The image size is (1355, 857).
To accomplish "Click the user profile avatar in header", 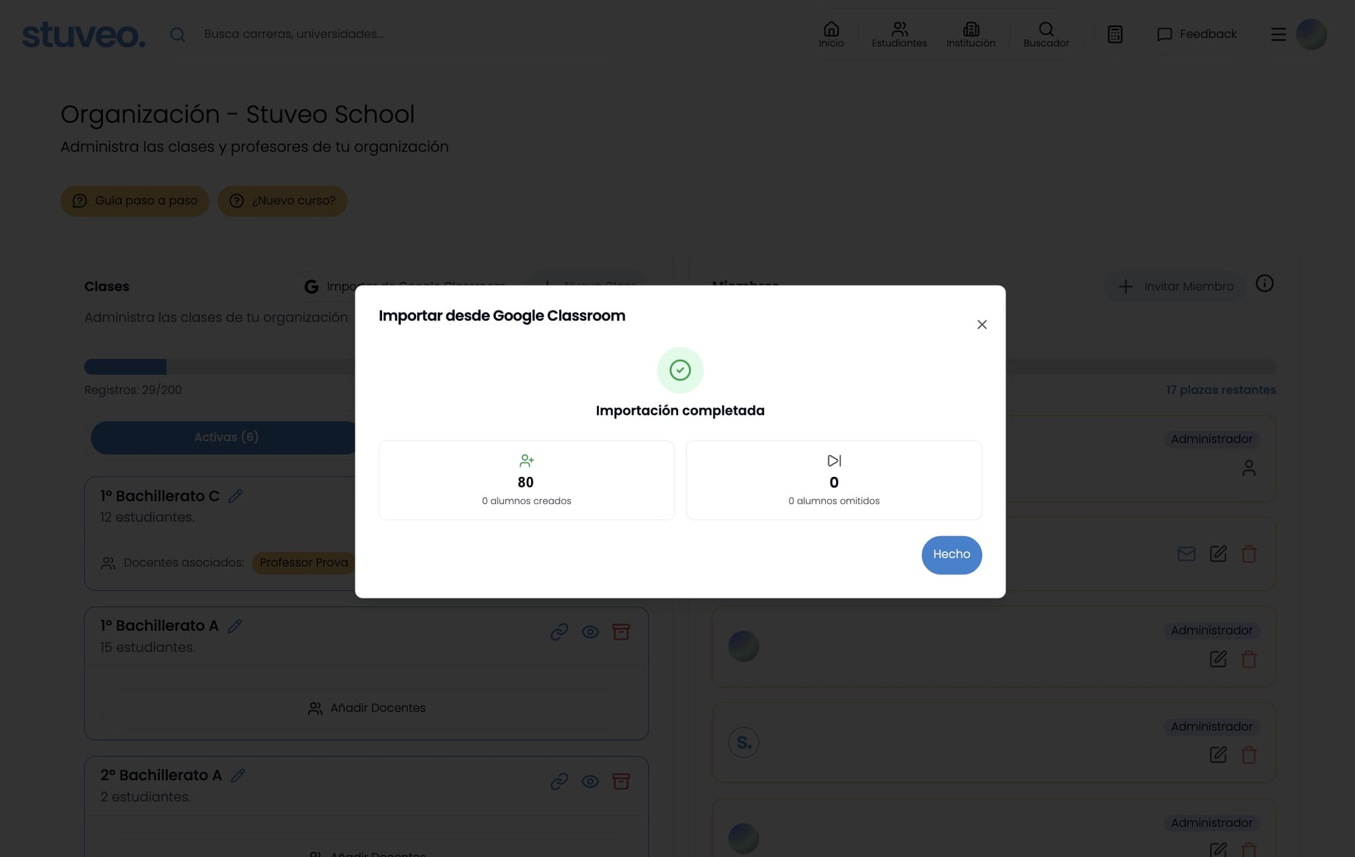I will coord(1311,35).
